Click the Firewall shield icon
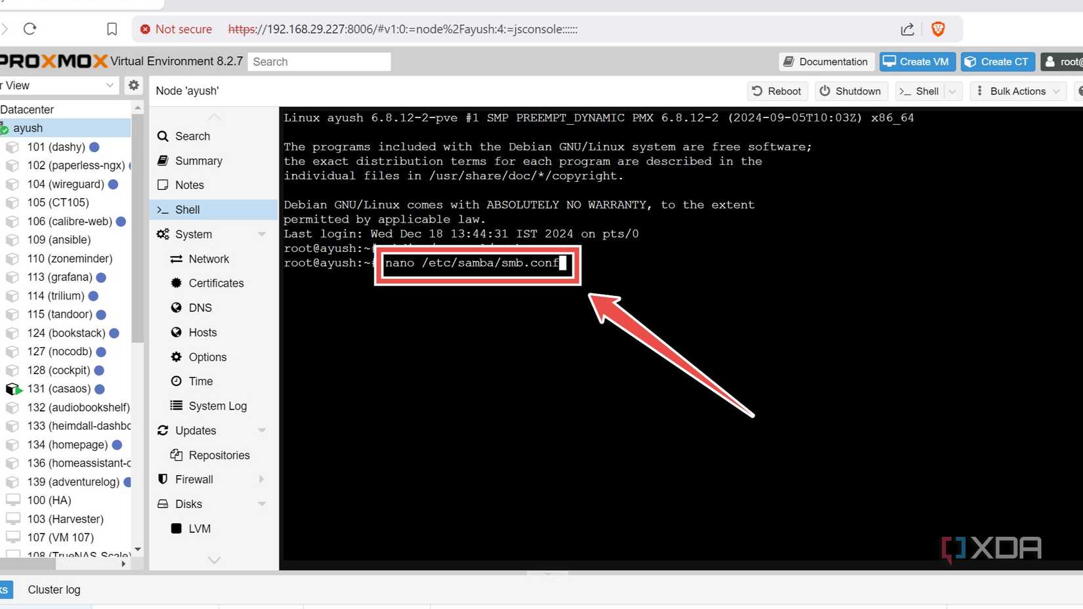This screenshot has height=609, width=1083. 163,480
